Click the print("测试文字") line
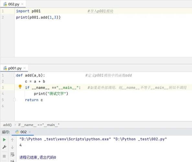Image resolution: width=192 pixels, height=162 pixels. click(51, 94)
